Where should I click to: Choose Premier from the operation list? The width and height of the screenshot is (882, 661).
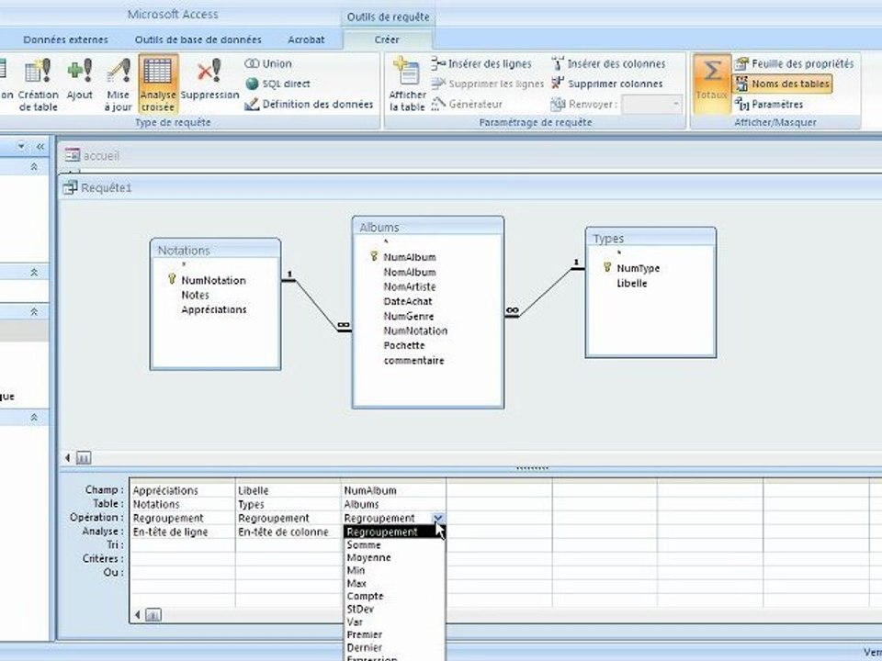(x=394, y=634)
